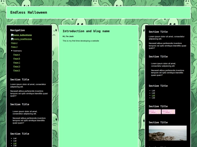The width and height of the screenshot is (197, 147).
Task: Follow the underlined List link in the right sidebar
Action: coord(153,95)
